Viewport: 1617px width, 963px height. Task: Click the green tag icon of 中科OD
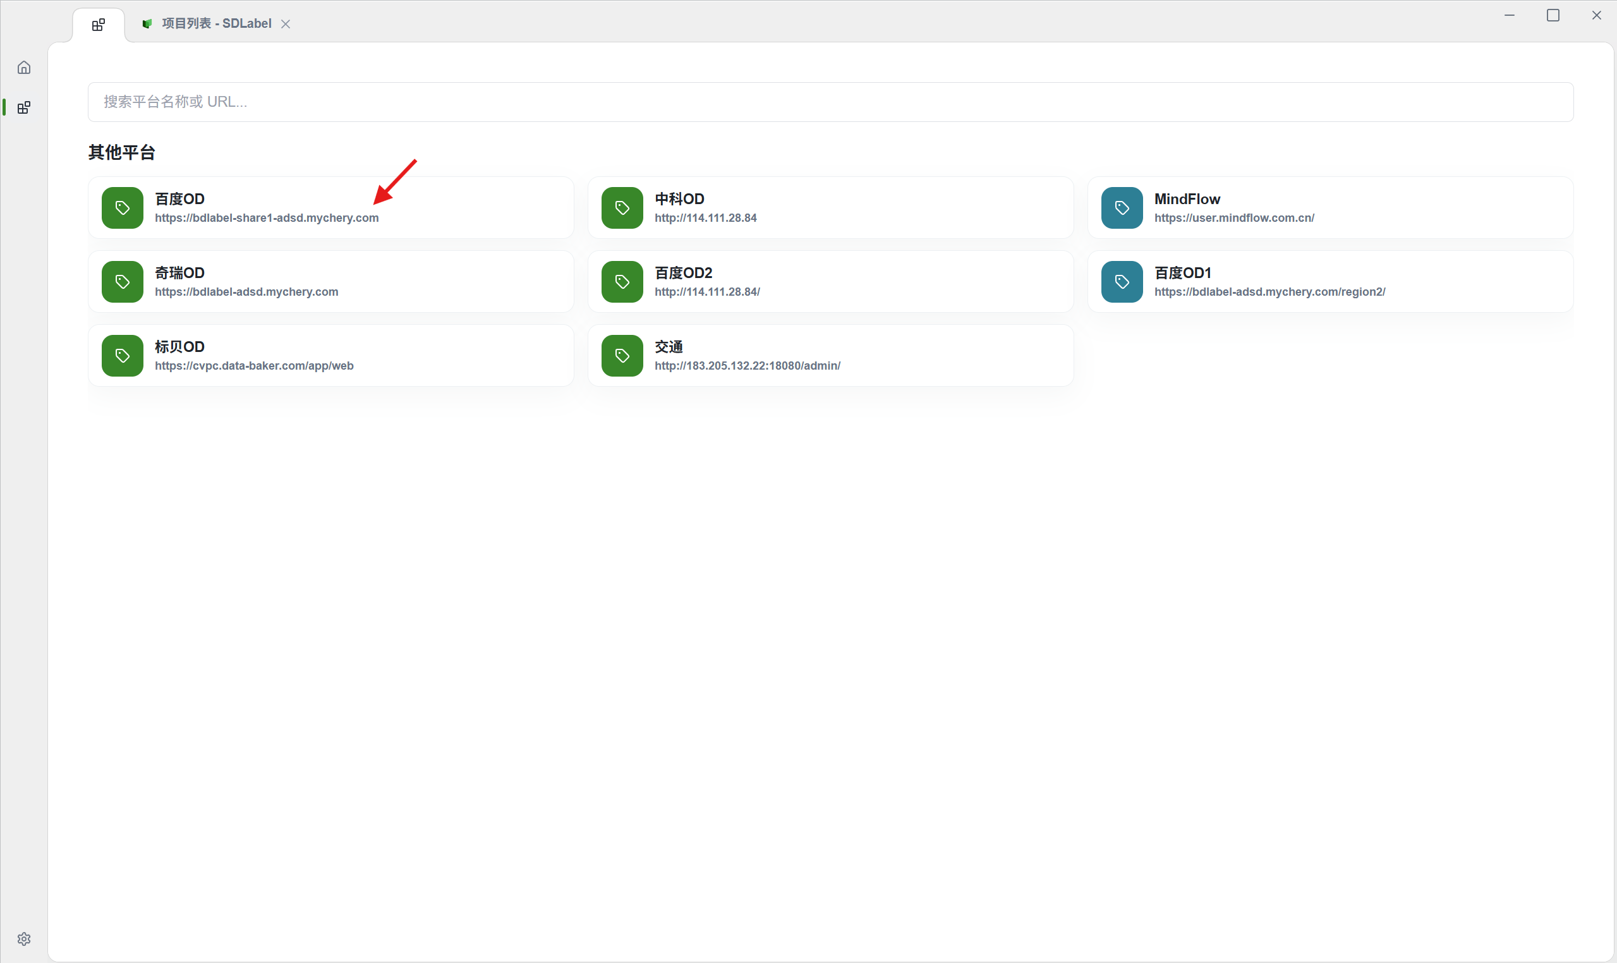[622, 208]
